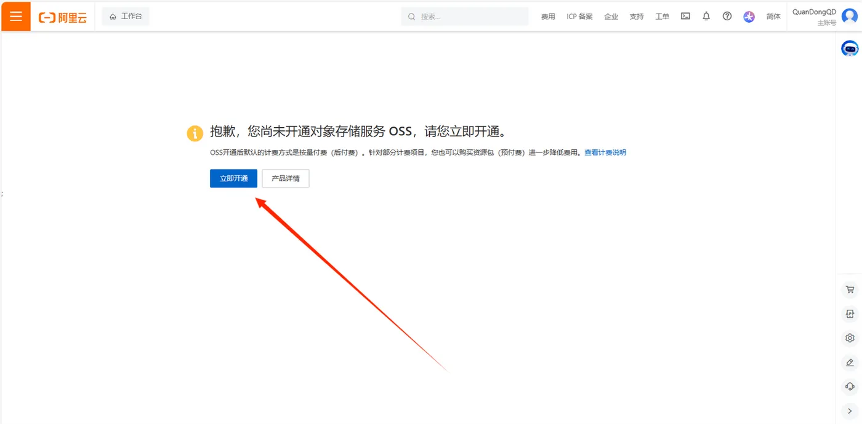Open the 费用 menu
The width and height of the screenshot is (862, 424).
point(548,17)
